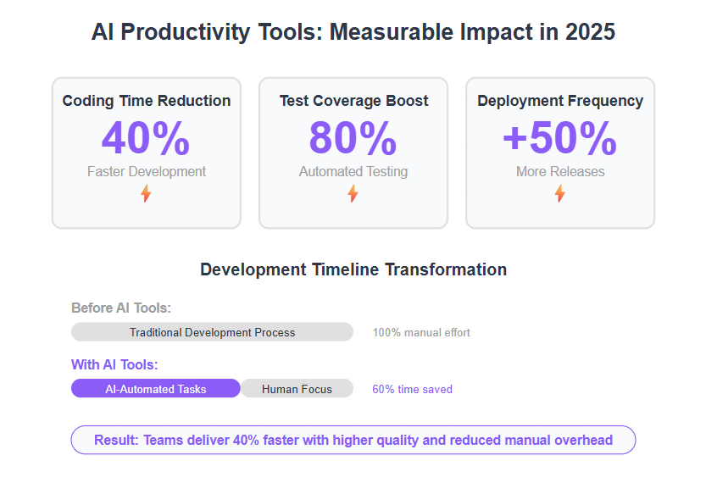This screenshot has height=494, width=706.
Task: Select the 40% coding time figure
Action: click(146, 138)
